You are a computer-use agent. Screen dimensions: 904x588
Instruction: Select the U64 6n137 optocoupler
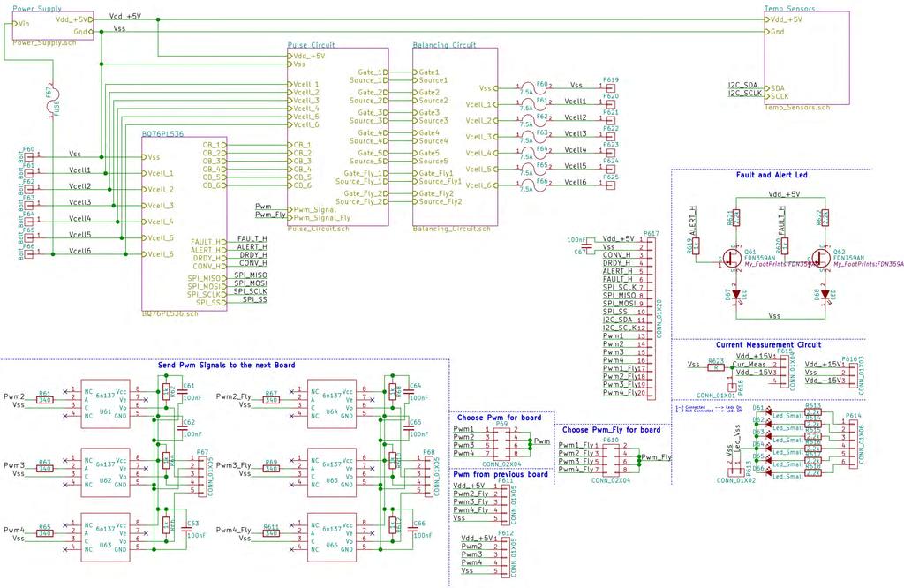[x=332, y=403]
